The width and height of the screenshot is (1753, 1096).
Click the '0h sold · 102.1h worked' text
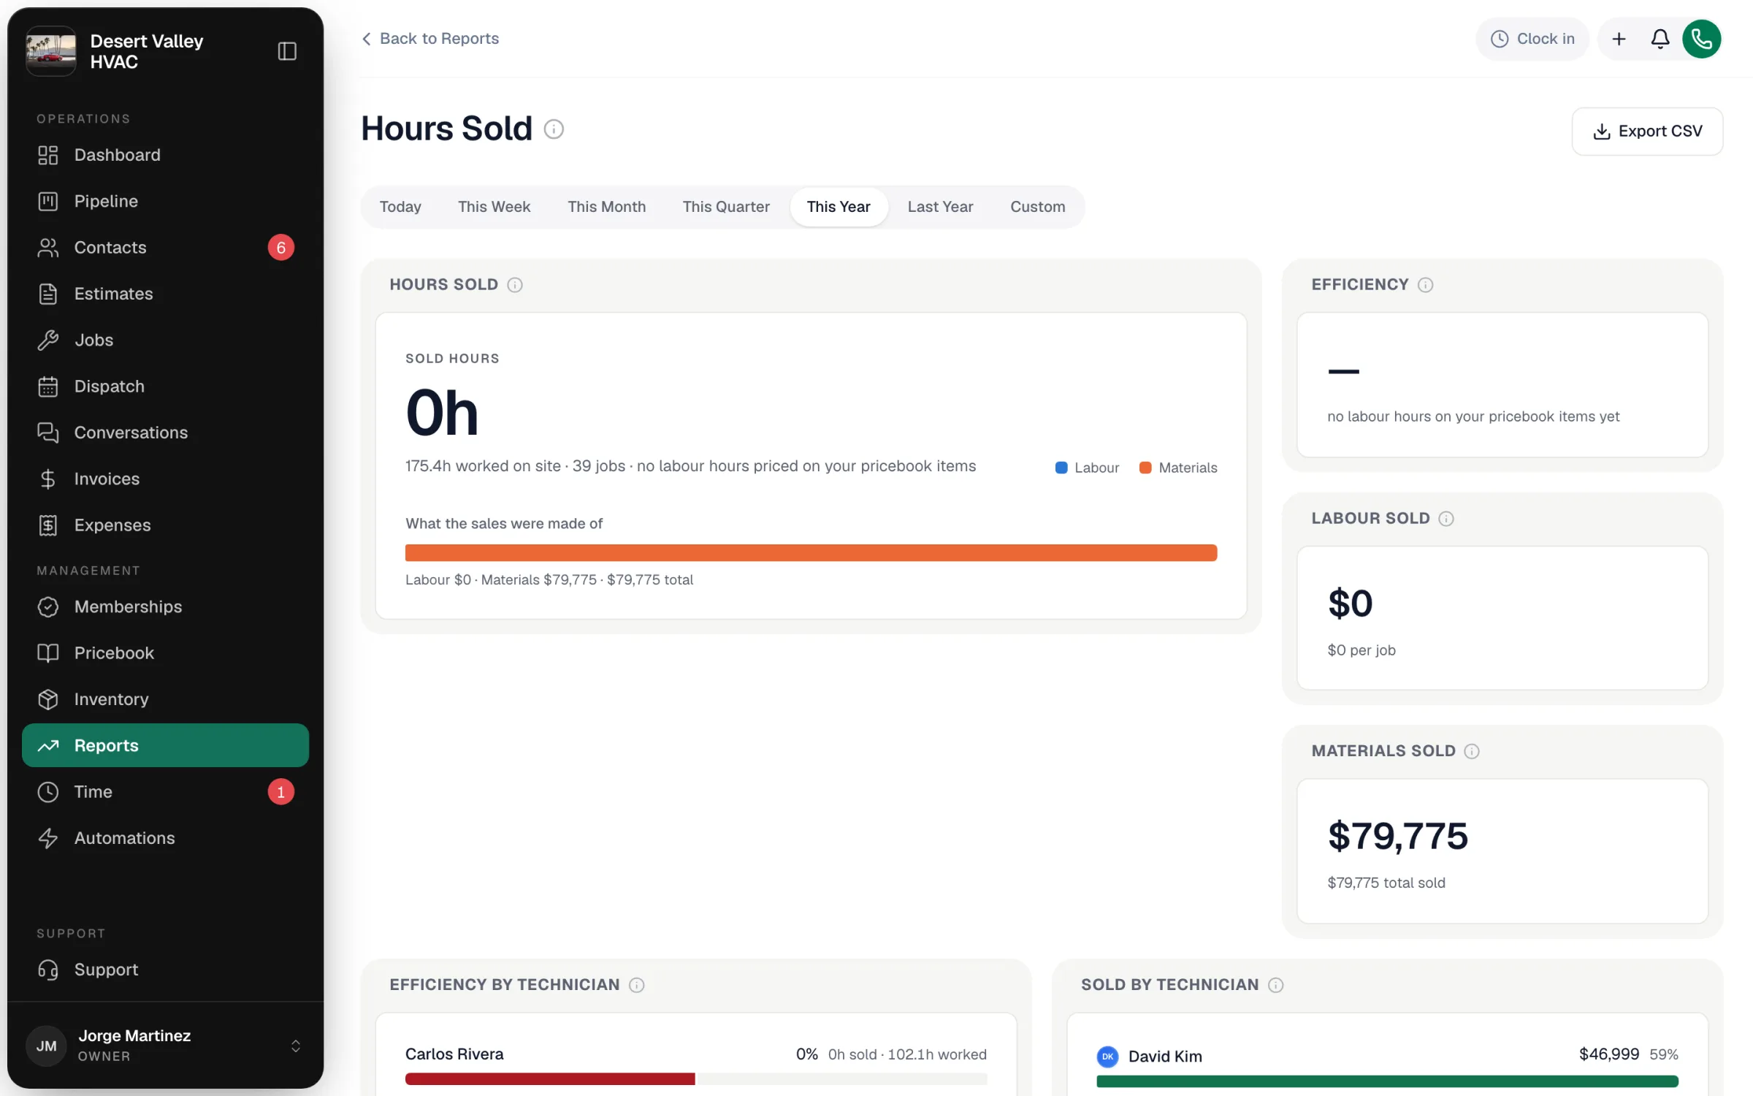click(907, 1054)
